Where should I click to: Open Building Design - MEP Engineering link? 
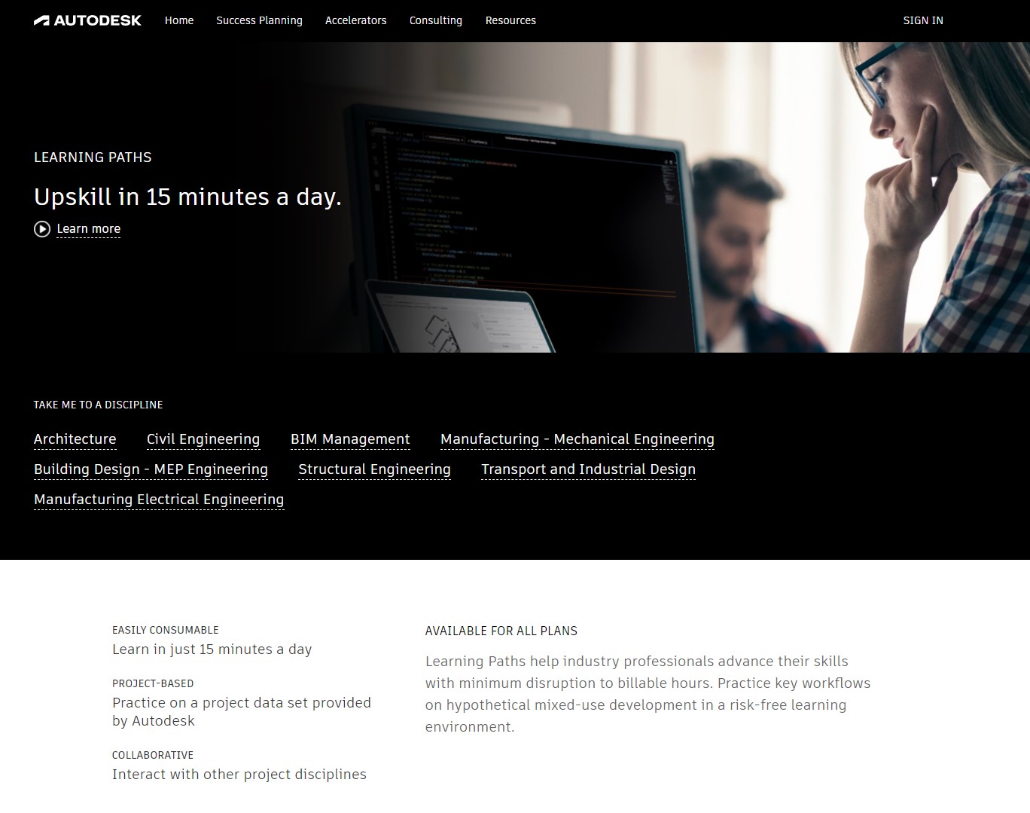point(151,469)
